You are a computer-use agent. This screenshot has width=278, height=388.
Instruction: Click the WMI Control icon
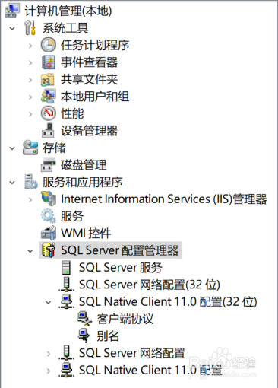tap(48, 233)
